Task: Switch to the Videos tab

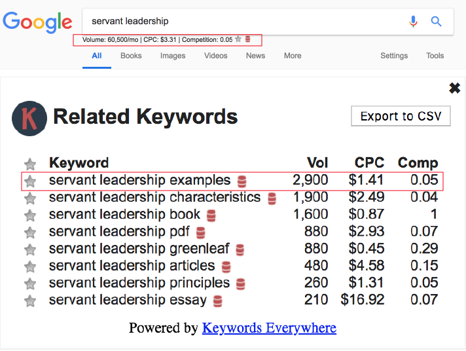Action: [x=216, y=56]
